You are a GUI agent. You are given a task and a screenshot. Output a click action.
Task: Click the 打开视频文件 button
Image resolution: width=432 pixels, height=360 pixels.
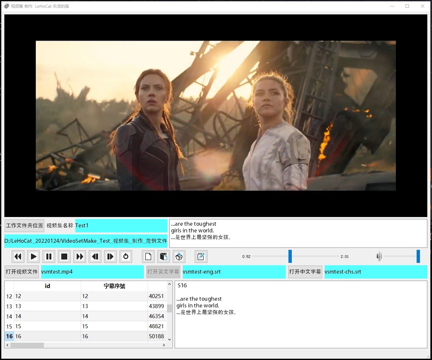pyautogui.click(x=22, y=272)
